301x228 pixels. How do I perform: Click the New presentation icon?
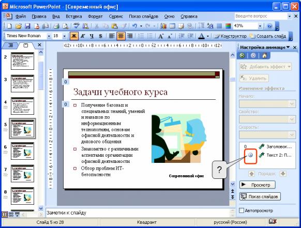pos(9,26)
